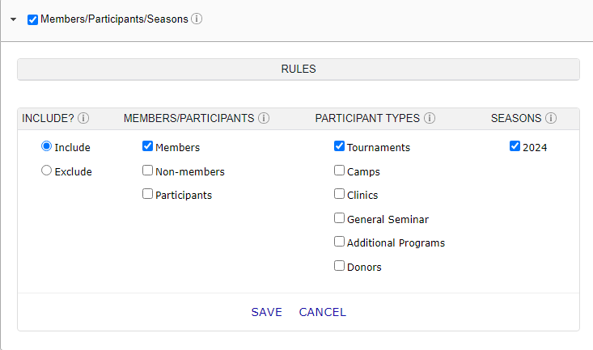The width and height of the screenshot is (593, 350).
Task: Click info icon beside PARTICIPANT TYPES header
Action: click(430, 118)
